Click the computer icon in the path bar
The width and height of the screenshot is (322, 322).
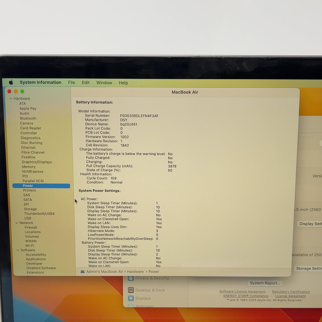tap(83, 272)
